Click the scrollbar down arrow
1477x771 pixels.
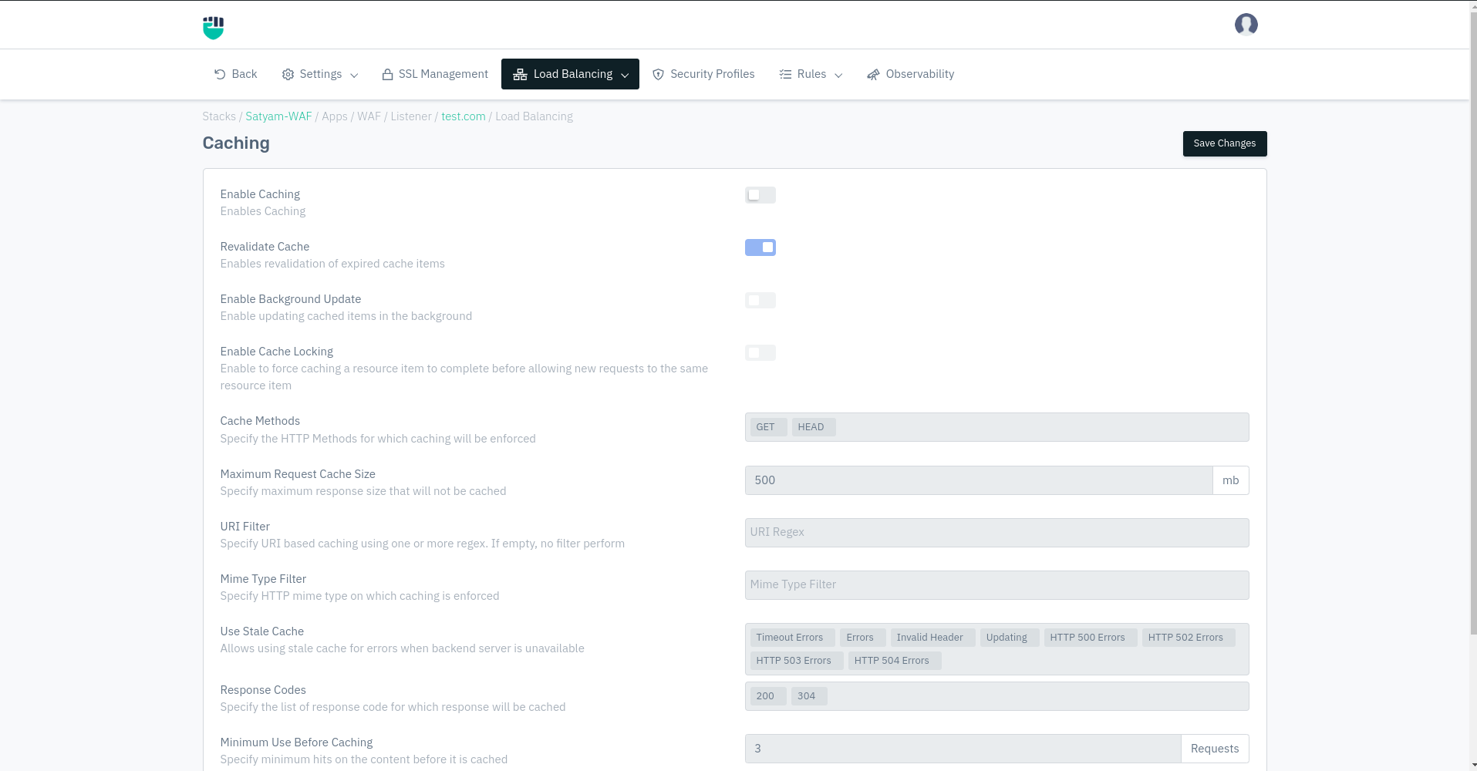coord(1472,766)
